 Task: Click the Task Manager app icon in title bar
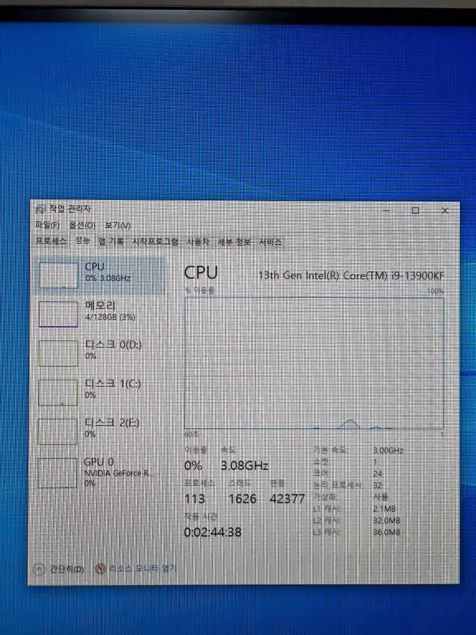tap(40, 209)
